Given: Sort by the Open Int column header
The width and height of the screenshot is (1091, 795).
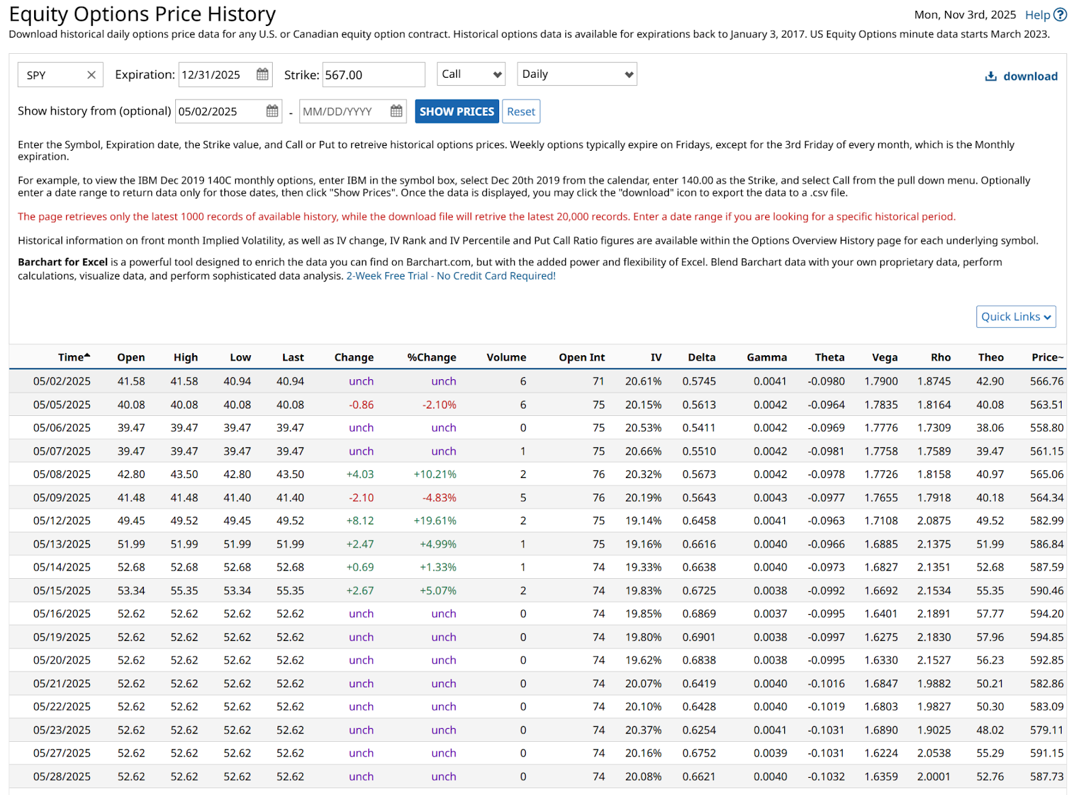Looking at the screenshot, I should point(581,357).
